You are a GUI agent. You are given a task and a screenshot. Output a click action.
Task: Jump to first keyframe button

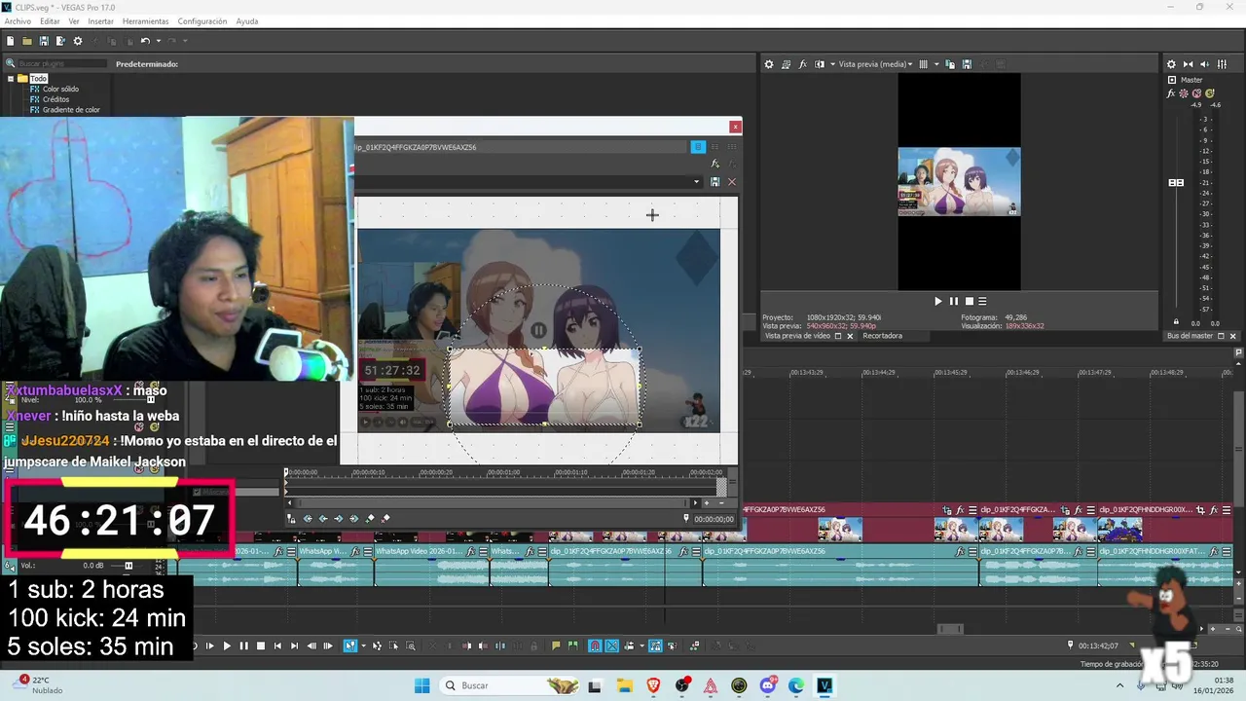308,519
